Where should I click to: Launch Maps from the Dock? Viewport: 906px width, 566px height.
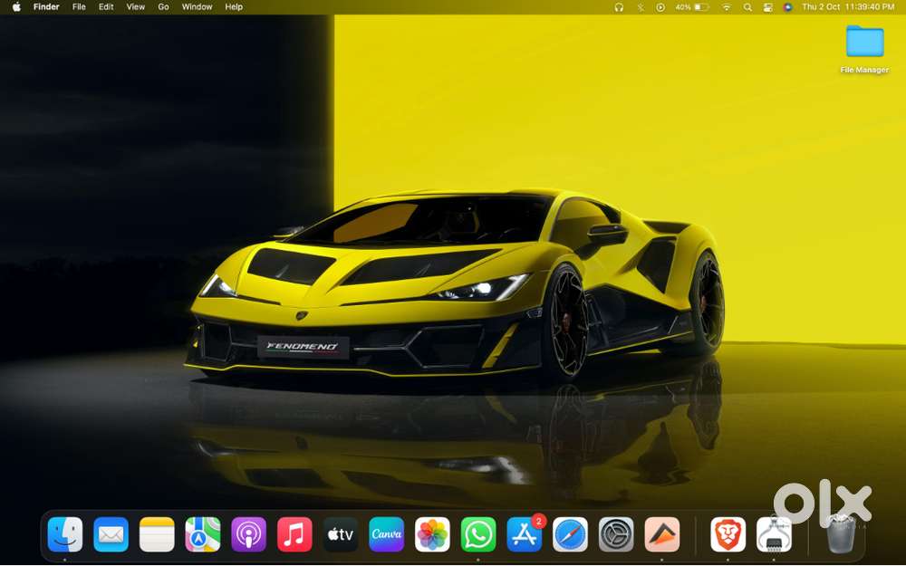tap(203, 534)
